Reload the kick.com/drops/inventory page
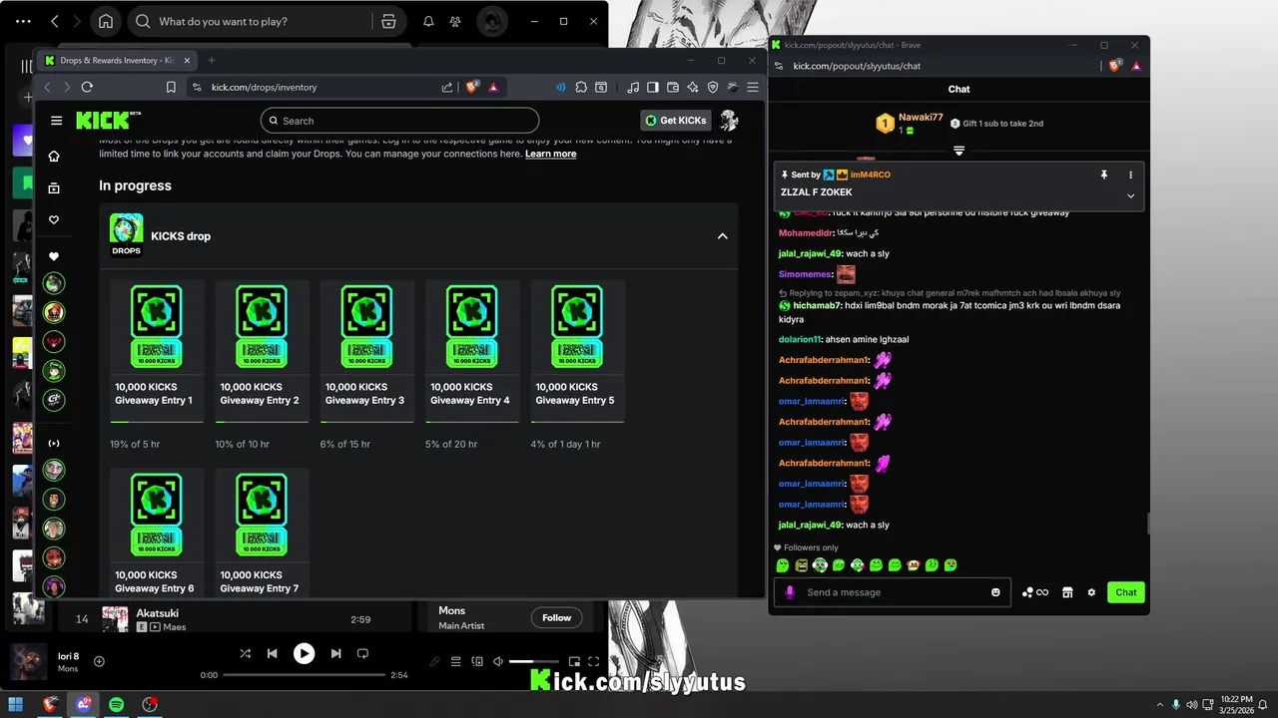Screen dimensions: 1278x718 click(x=87, y=87)
